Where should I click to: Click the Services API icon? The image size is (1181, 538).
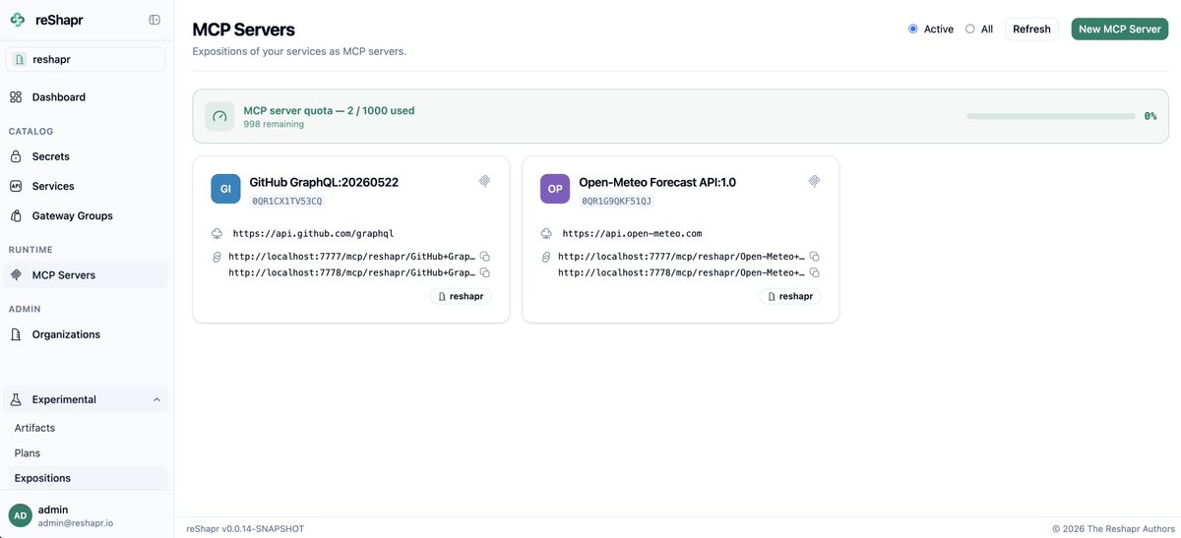click(16, 186)
